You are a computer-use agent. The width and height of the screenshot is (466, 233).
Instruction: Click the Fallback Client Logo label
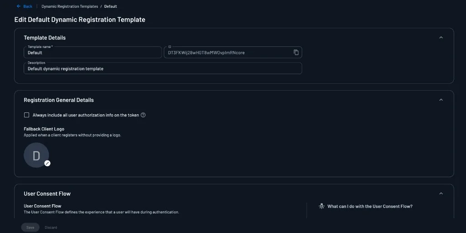[44, 129]
